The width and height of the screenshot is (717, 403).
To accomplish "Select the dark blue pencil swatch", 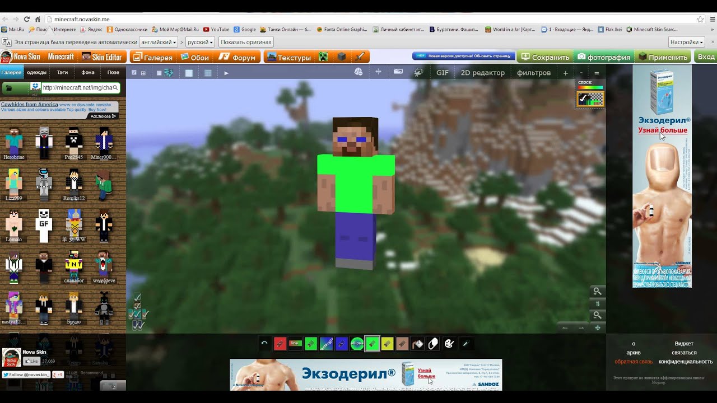I will coord(342,344).
